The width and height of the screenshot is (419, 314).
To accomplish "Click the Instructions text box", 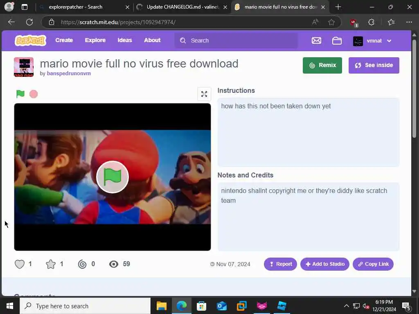I will (x=309, y=132).
